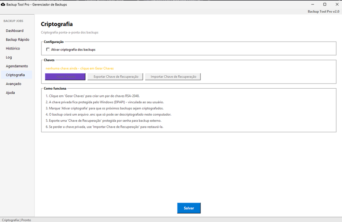
Task: Go to Backup Rápido
Action: pyautogui.click(x=17, y=40)
